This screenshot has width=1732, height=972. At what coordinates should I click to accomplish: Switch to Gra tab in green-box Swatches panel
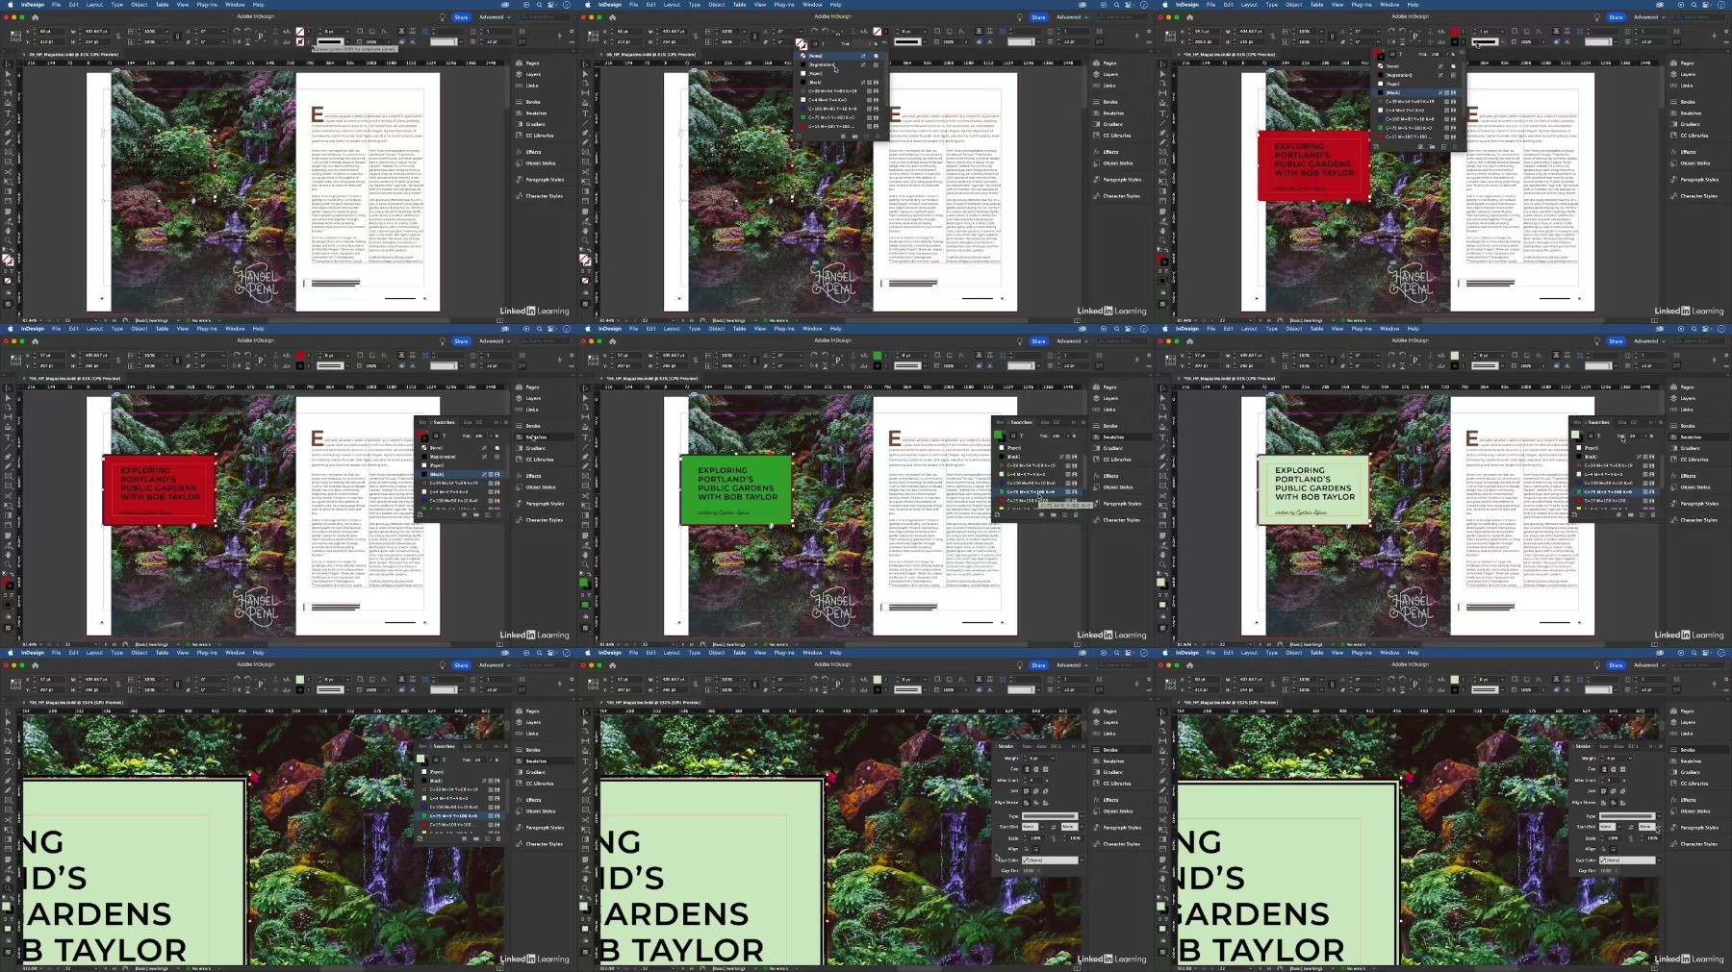click(1045, 422)
